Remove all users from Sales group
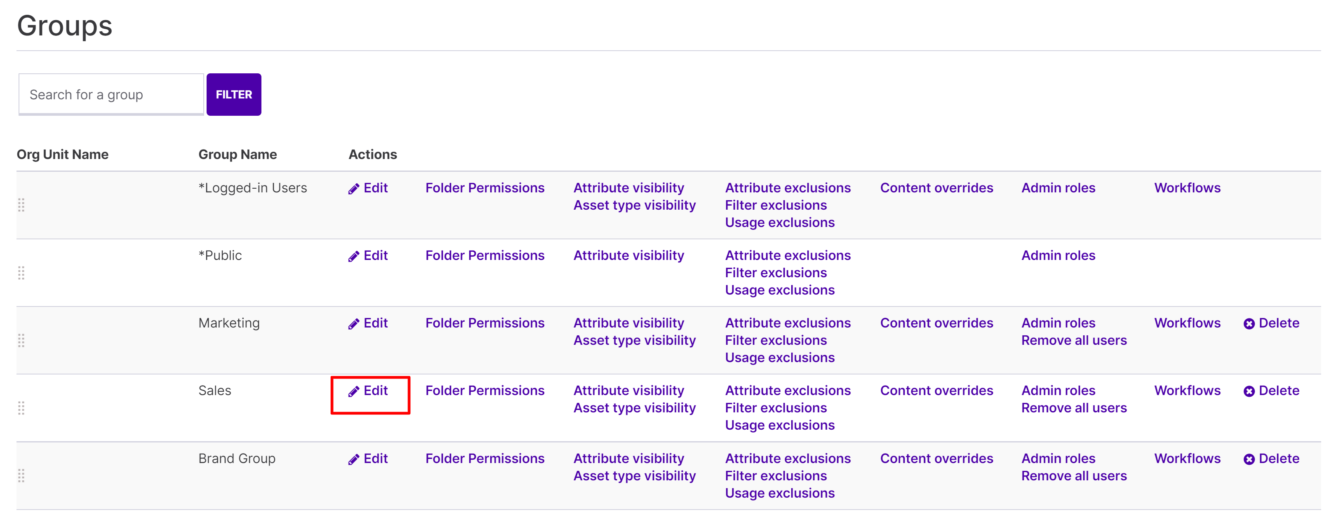 pyautogui.click(x=1074, y=408)
